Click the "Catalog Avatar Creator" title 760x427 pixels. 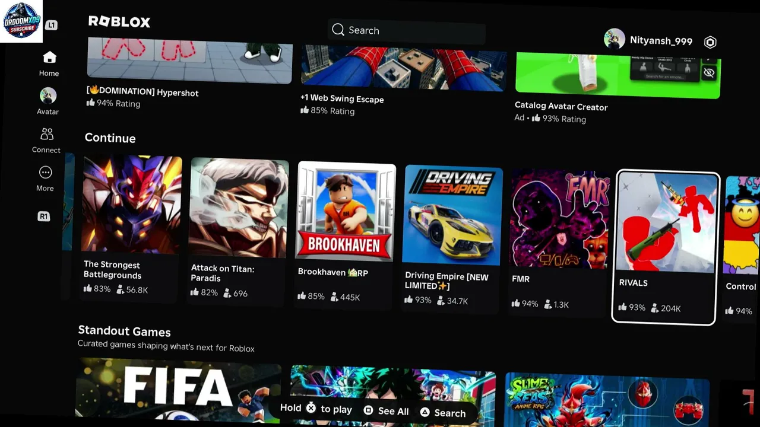tap(561, 106)
